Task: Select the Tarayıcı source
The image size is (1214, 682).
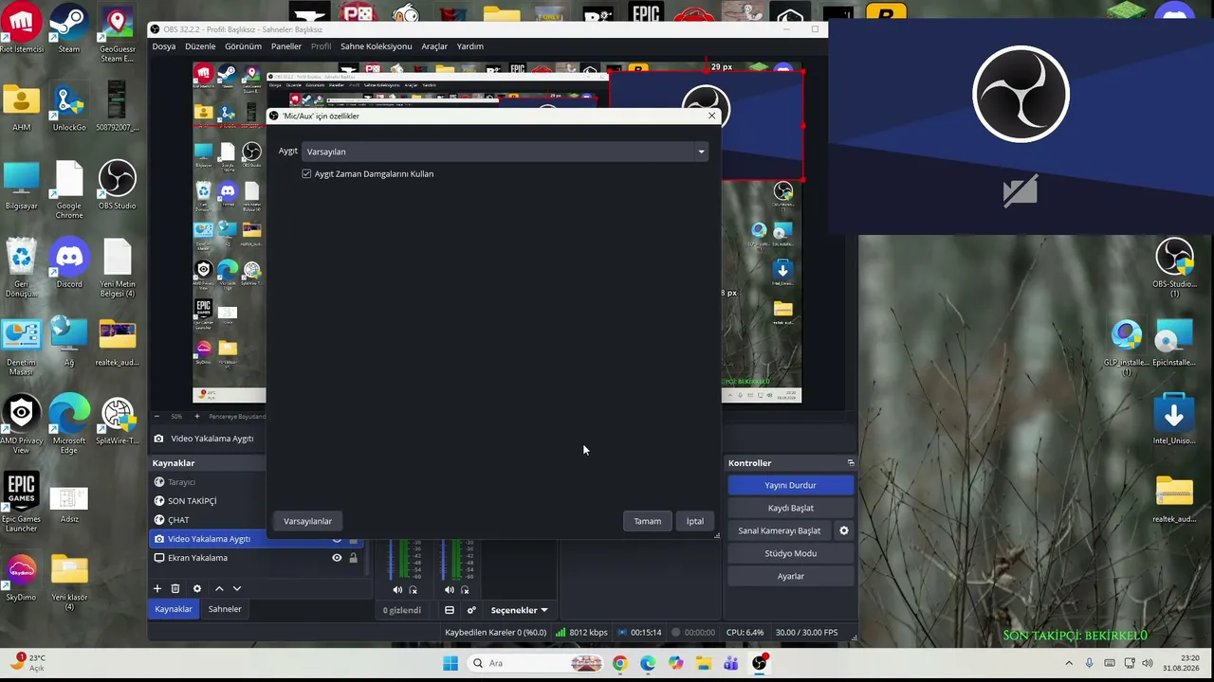Action: tap(181, 482)
